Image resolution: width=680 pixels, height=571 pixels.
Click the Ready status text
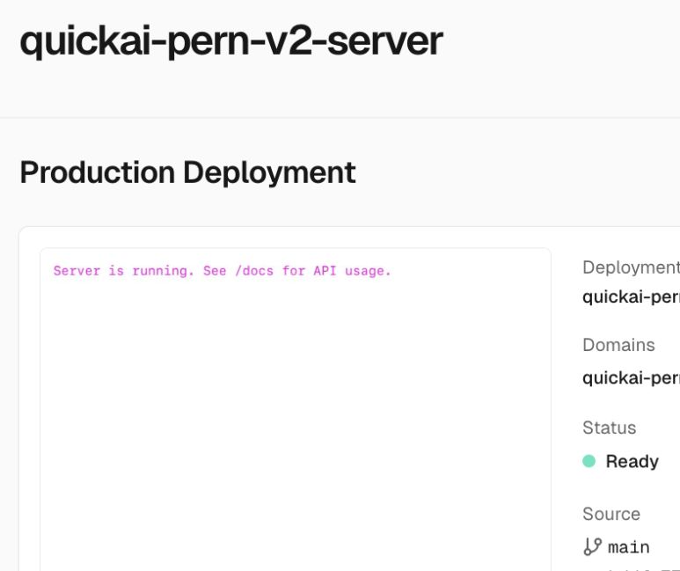click(632, 461)
